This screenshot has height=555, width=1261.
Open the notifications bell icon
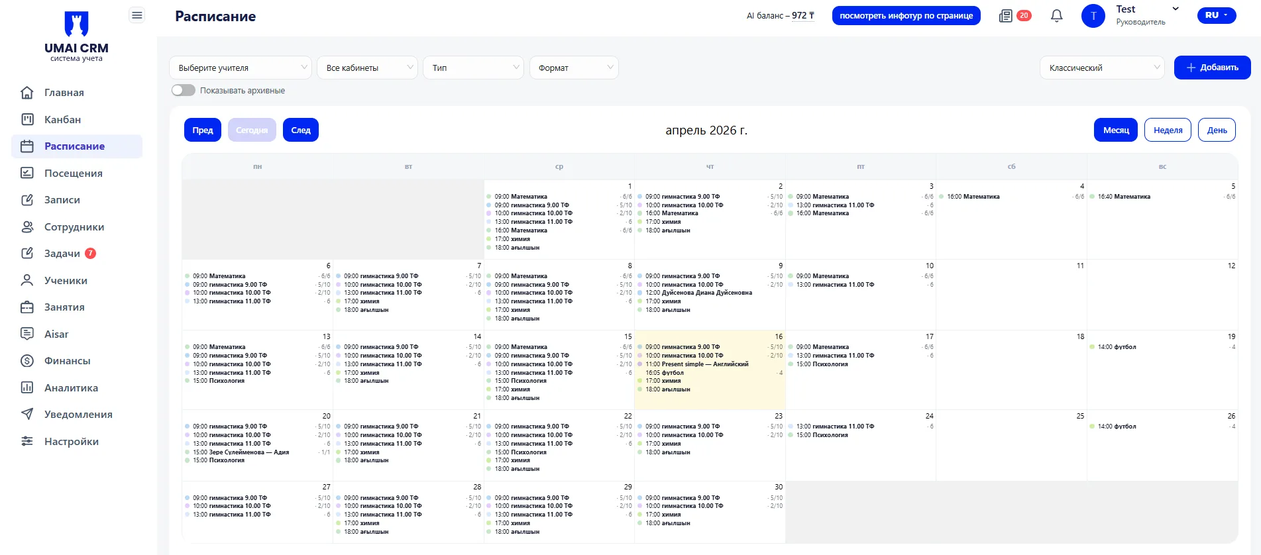(1057, 16)
